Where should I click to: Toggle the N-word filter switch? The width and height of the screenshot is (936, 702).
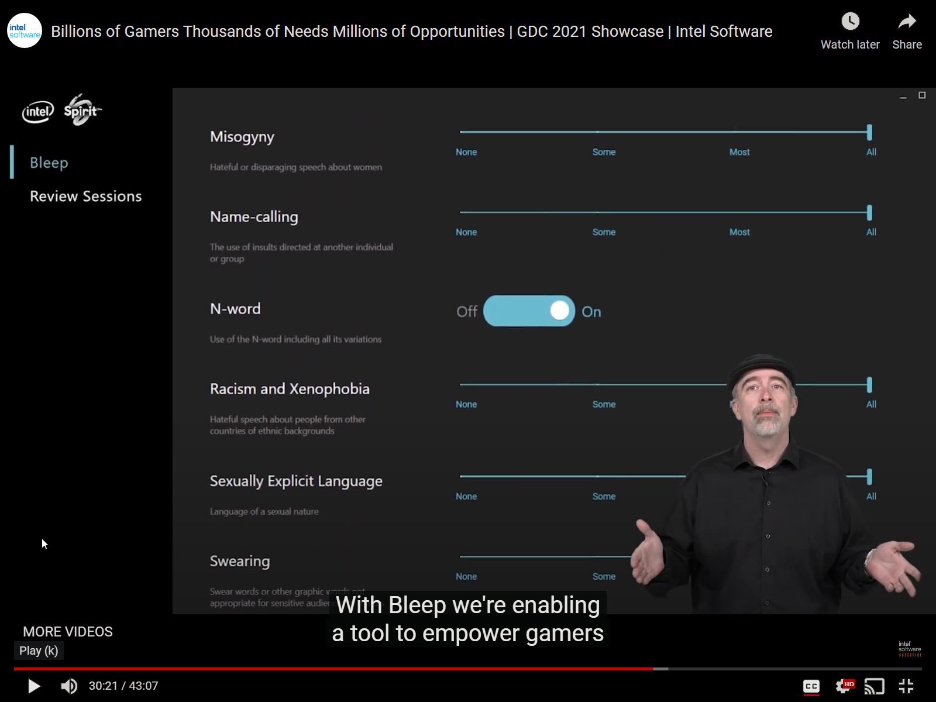pyautogui.click(x=529, y=311)
